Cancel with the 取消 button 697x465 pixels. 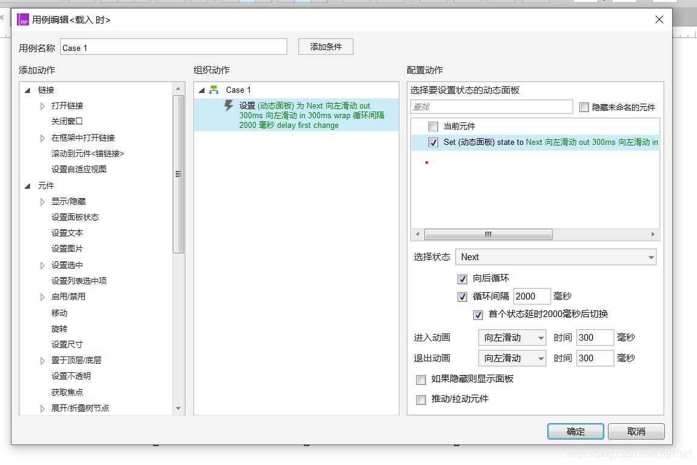636,431
